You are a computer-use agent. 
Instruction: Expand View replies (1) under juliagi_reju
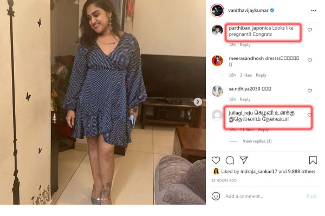pos(257,141)
